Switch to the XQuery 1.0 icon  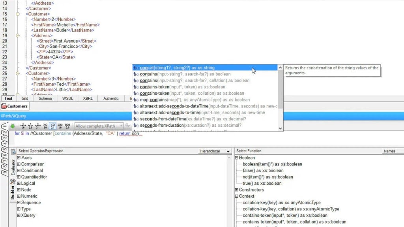45,126
